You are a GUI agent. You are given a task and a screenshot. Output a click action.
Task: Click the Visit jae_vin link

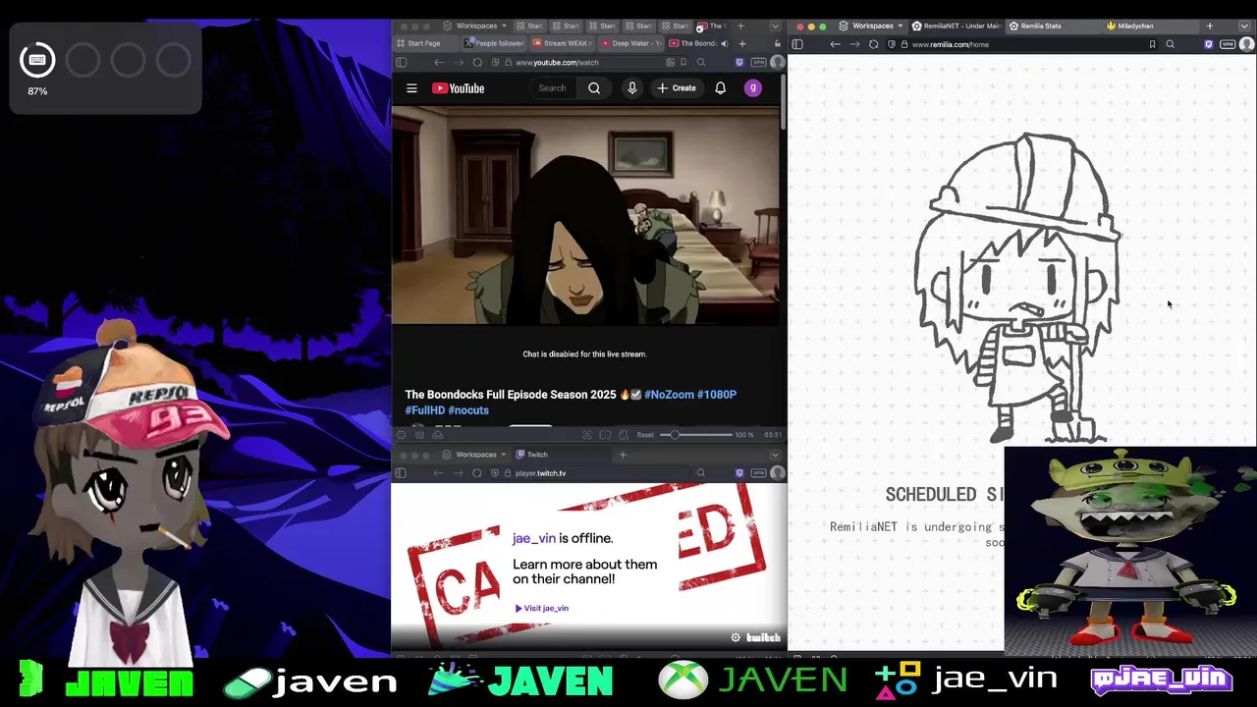(542, 608)
